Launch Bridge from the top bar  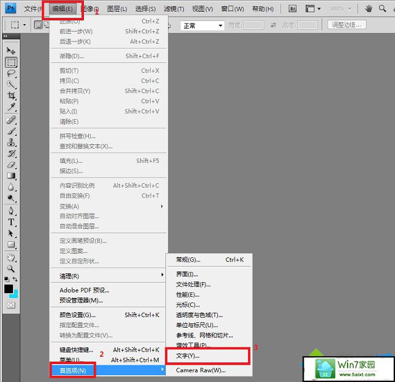pyautogui.click(x=293, y=9)
